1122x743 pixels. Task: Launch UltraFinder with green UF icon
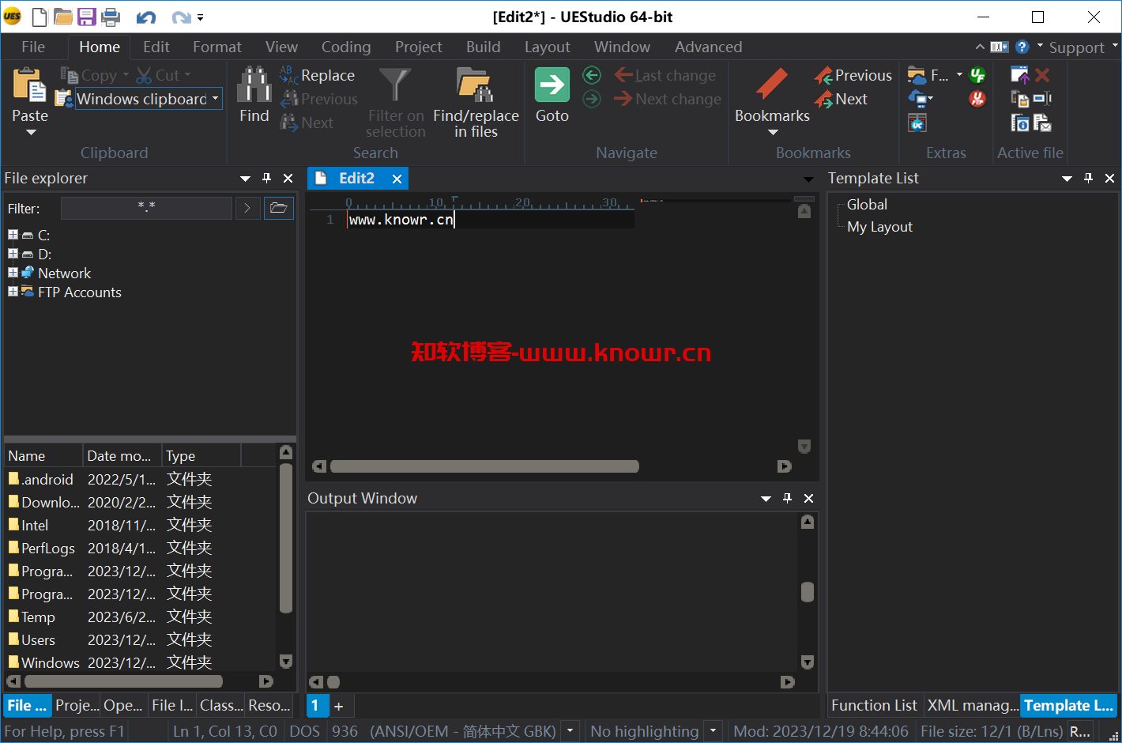[977, 75]
